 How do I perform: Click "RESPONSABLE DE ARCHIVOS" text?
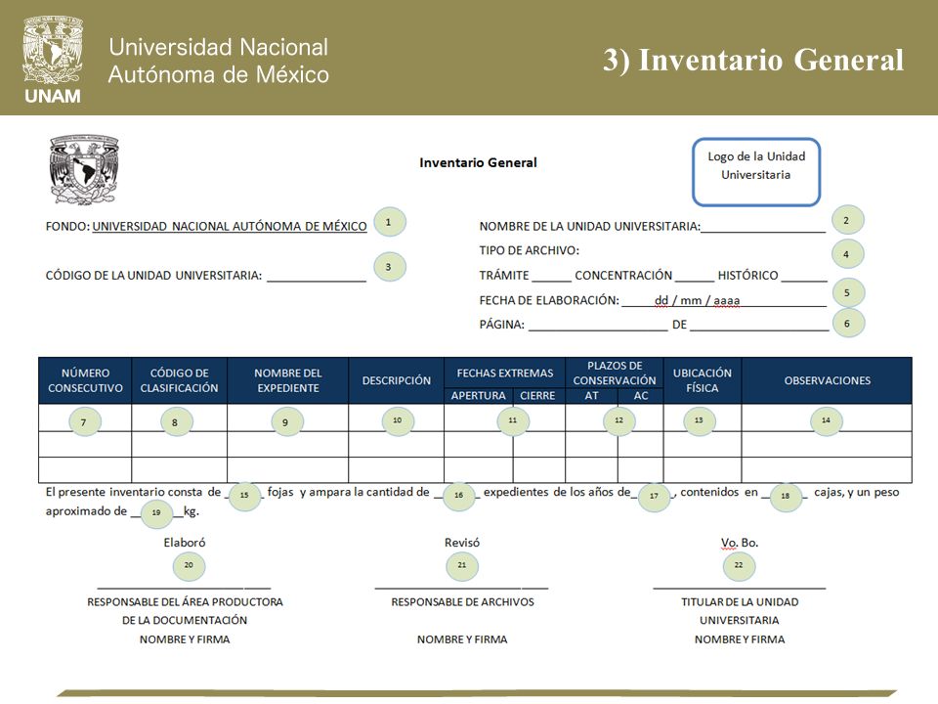[462, 602]
